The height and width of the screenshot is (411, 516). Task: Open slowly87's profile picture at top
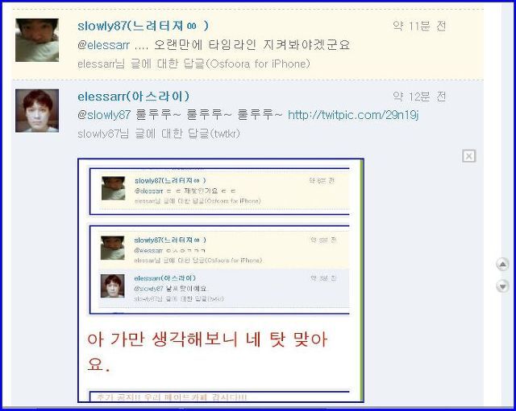pos(37,40)
